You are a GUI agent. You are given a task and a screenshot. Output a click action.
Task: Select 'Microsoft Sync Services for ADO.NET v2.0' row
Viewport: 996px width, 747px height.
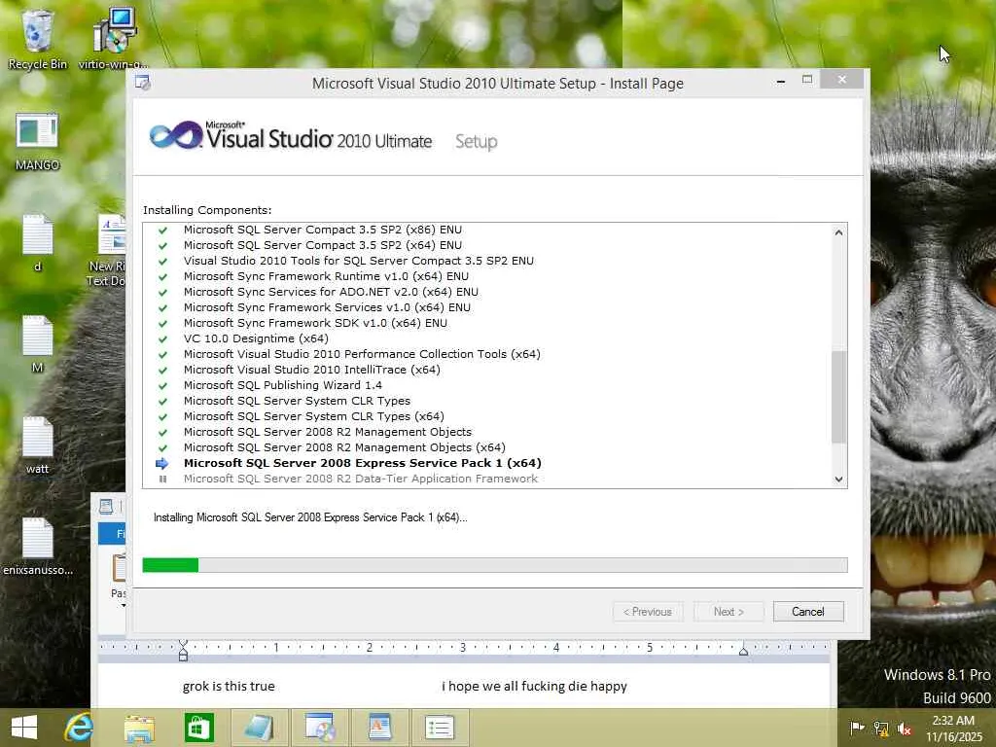331,292
